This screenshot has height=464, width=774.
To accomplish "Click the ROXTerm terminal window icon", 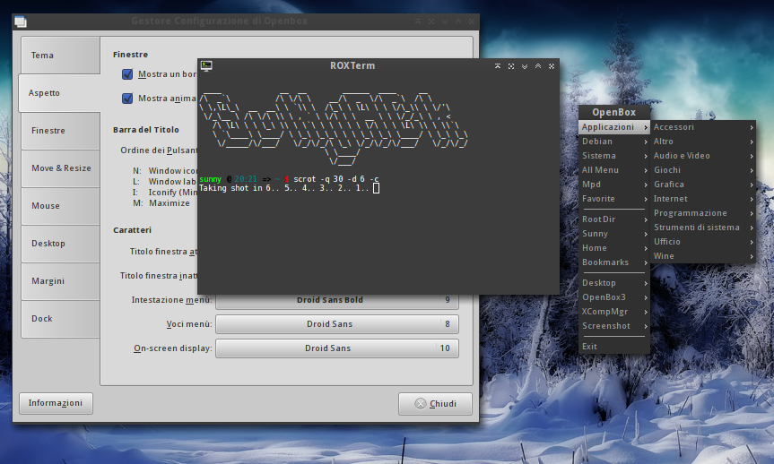I will (206, 66).
